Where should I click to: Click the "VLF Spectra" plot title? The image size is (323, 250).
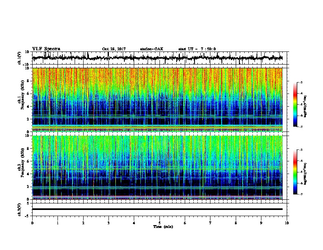[46, 49]
